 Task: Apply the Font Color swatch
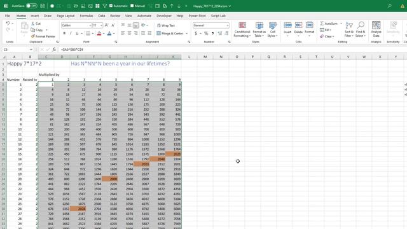point(109,33)
